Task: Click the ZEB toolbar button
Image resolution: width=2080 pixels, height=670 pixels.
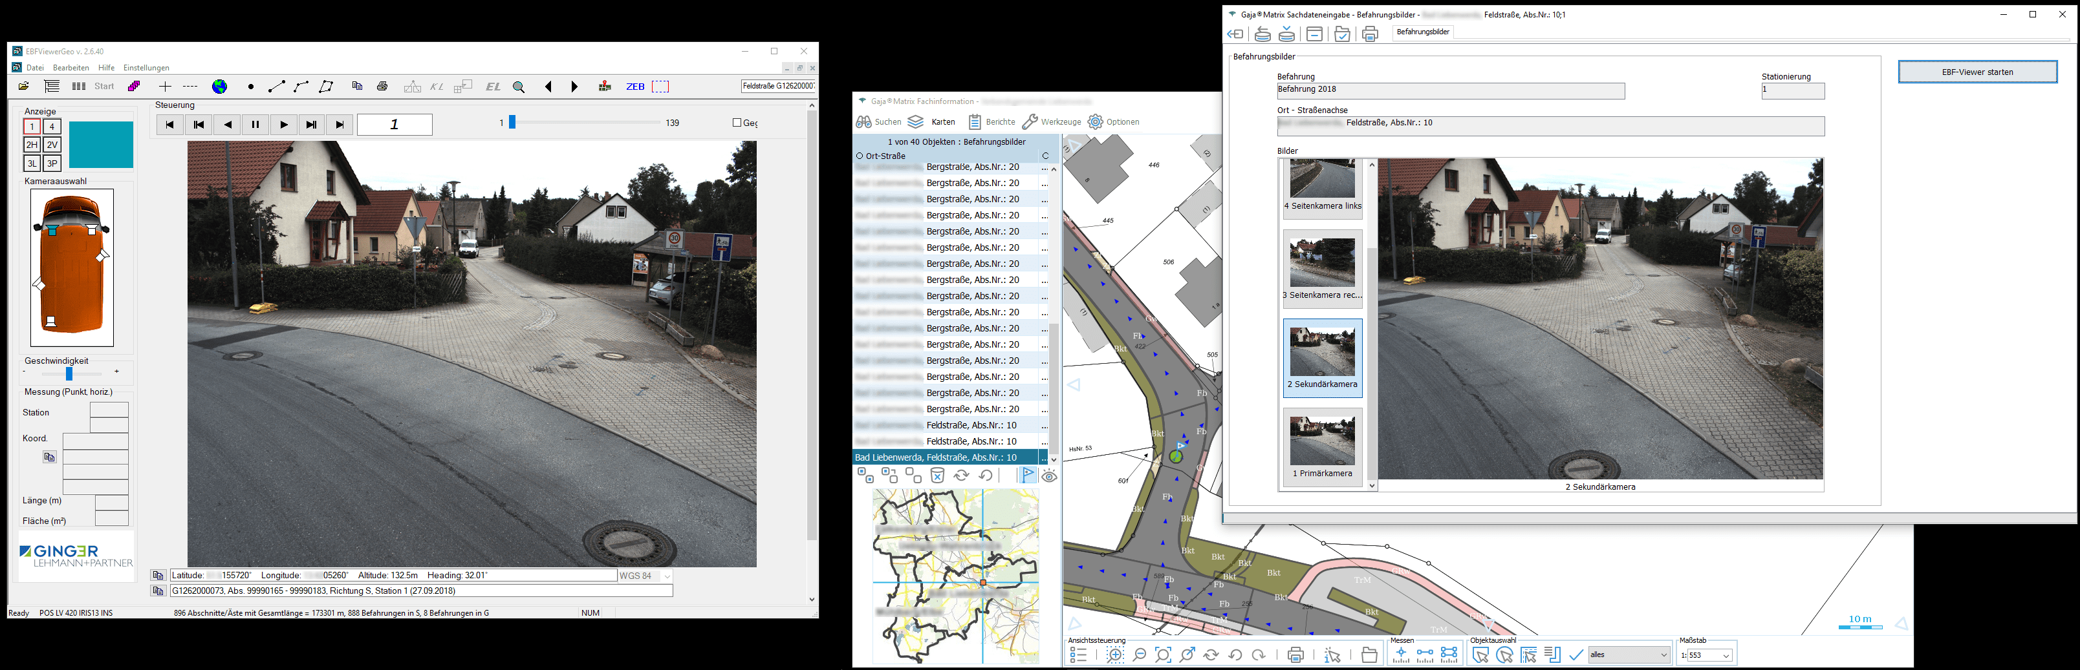Action: pyautogui.click(x=636, y=87)
